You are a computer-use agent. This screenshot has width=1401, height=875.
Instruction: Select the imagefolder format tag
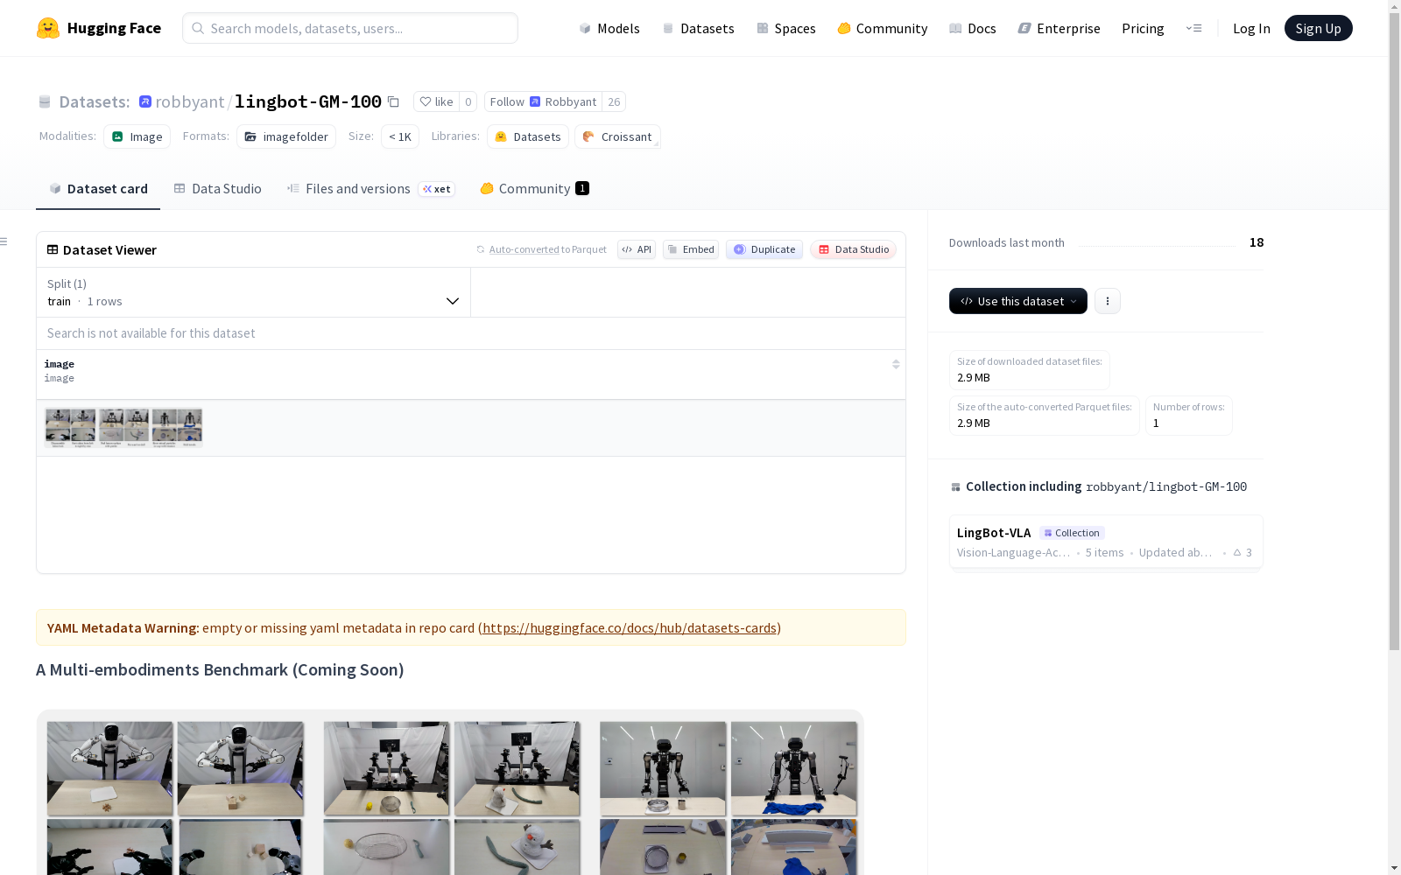coord(286,136)
